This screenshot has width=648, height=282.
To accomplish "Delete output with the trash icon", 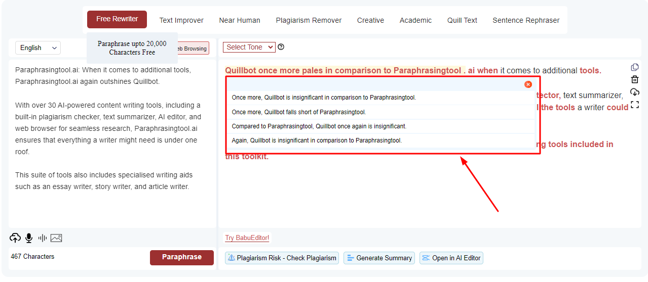I will (x=635, y=79).
